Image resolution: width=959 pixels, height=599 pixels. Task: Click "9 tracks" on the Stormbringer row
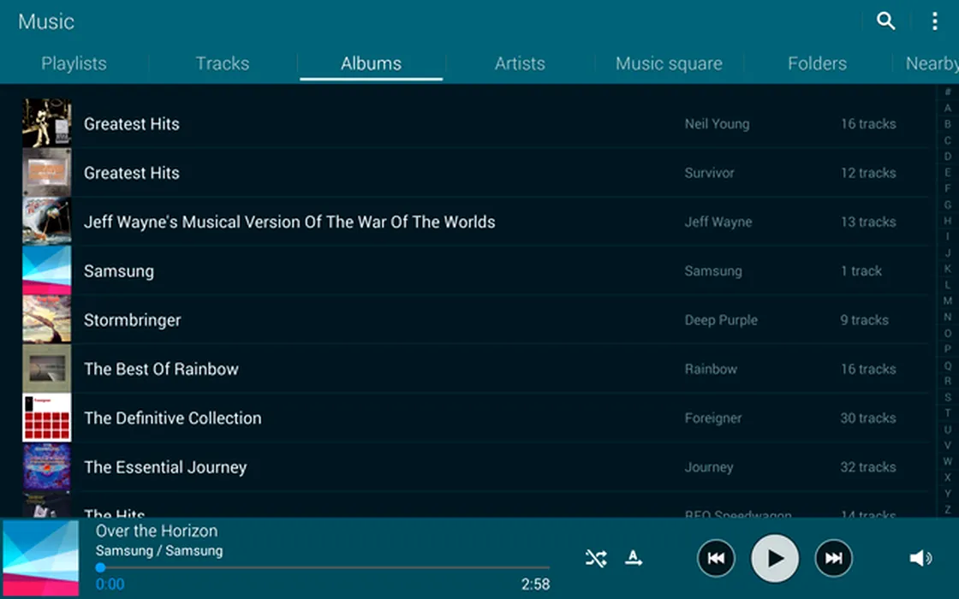[864, 320]
